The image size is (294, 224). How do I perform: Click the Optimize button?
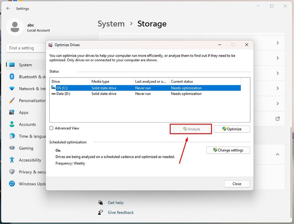coord(232,129)
